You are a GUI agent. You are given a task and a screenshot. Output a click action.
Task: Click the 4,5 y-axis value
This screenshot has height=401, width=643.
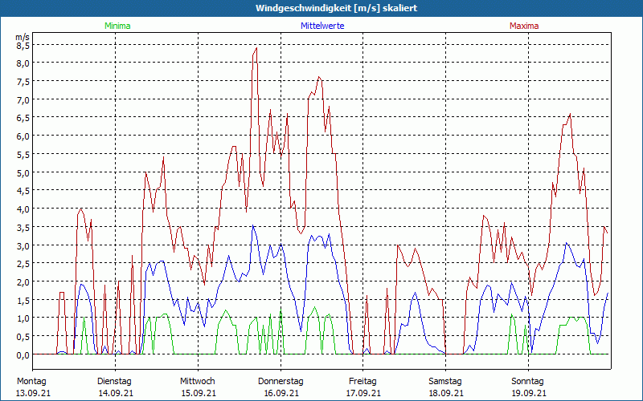click(x=23, y=191)
